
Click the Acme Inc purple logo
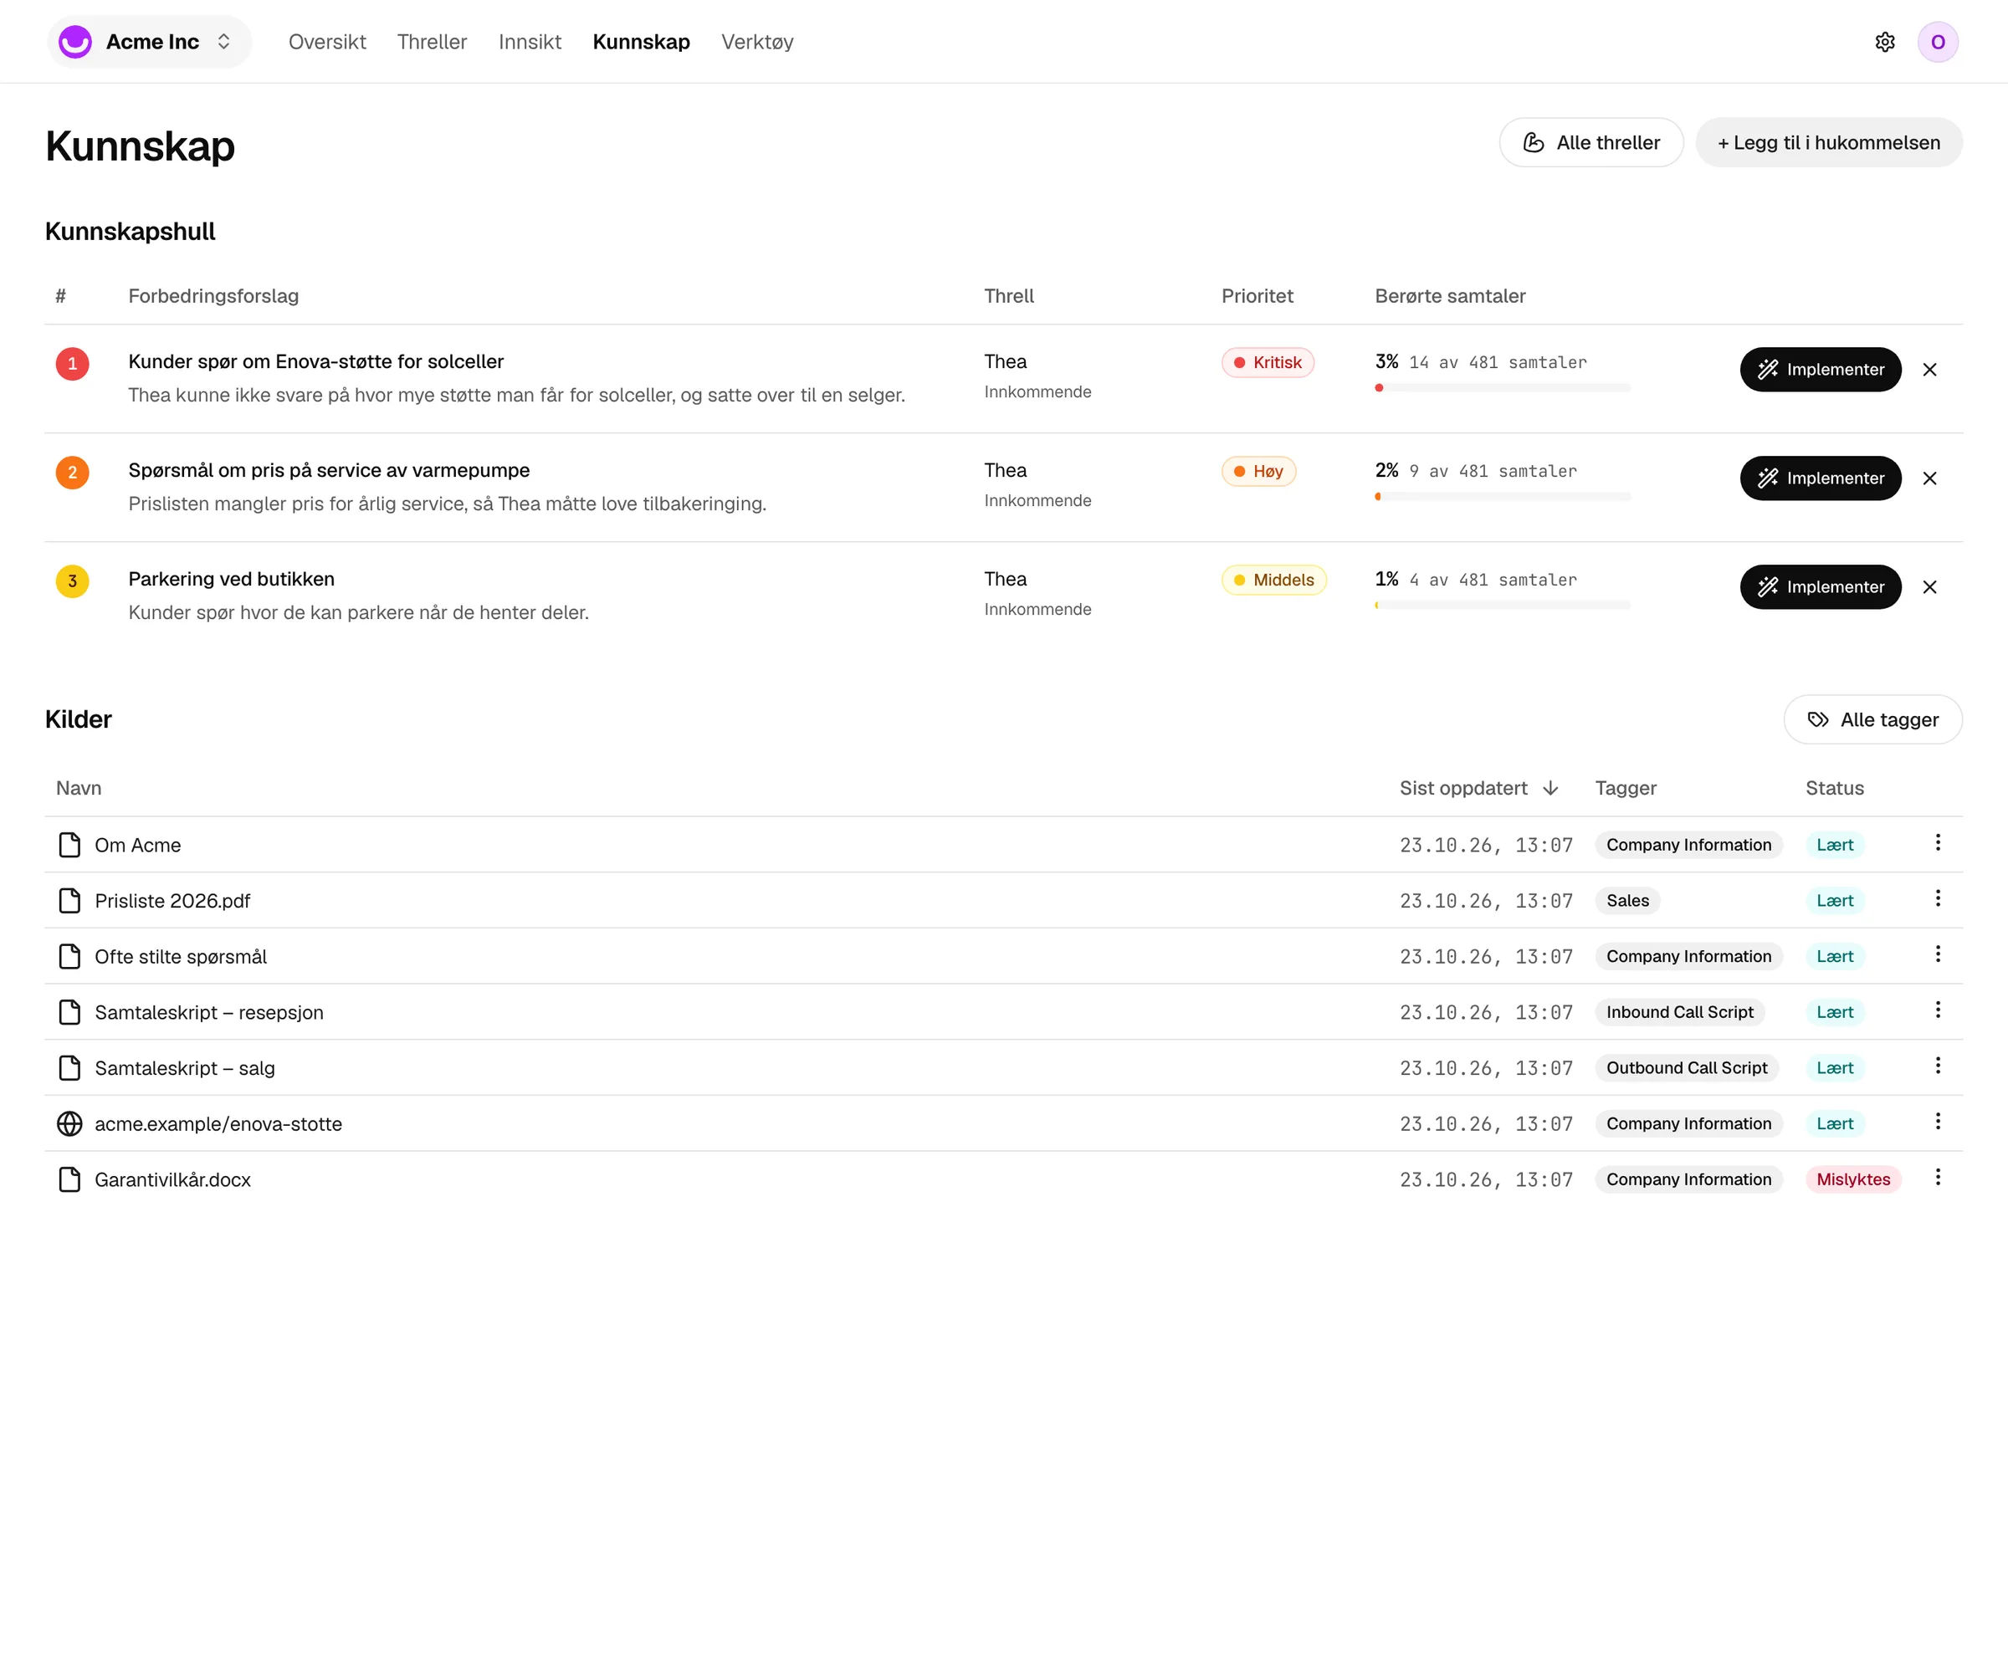coord(74,42)
